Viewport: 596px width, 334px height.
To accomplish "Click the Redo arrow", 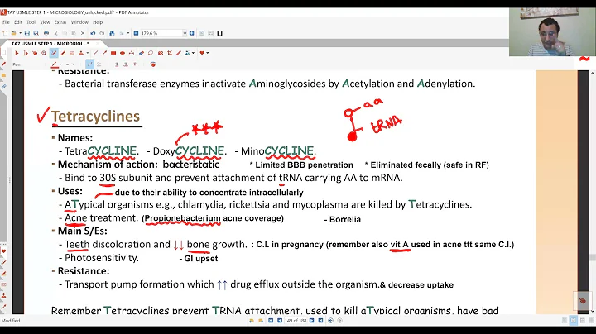I will pos(103,33).
